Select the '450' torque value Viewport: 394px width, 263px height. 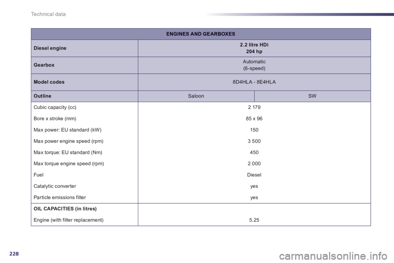tap(254, 152)
